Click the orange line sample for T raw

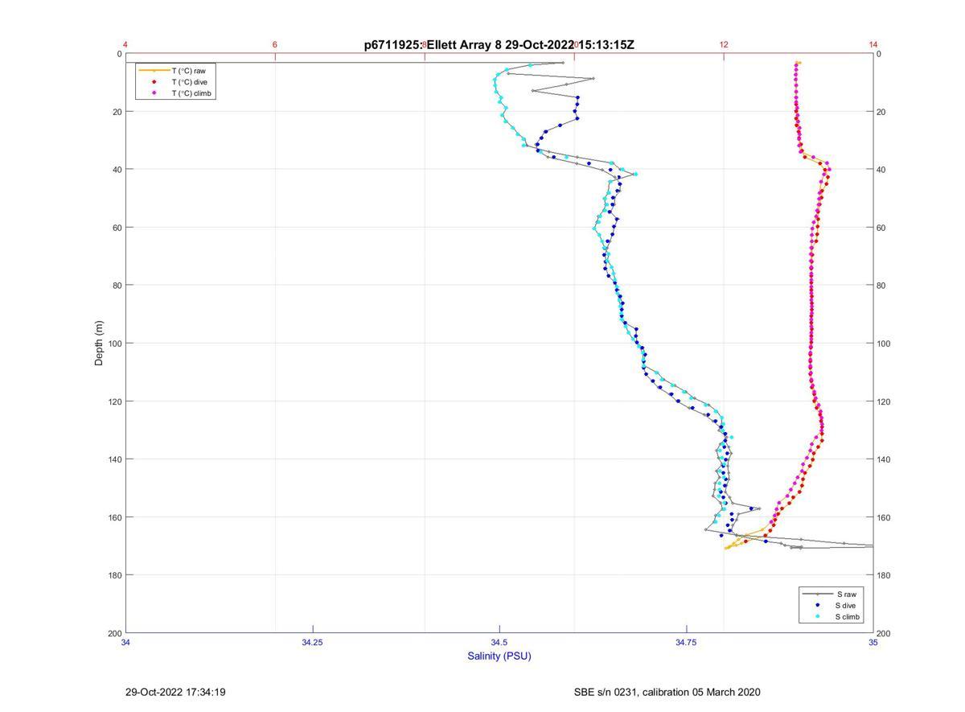pos(154,71)
